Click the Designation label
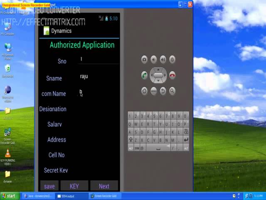The height and width of the screenshot is (200, 266). [53, 109]
